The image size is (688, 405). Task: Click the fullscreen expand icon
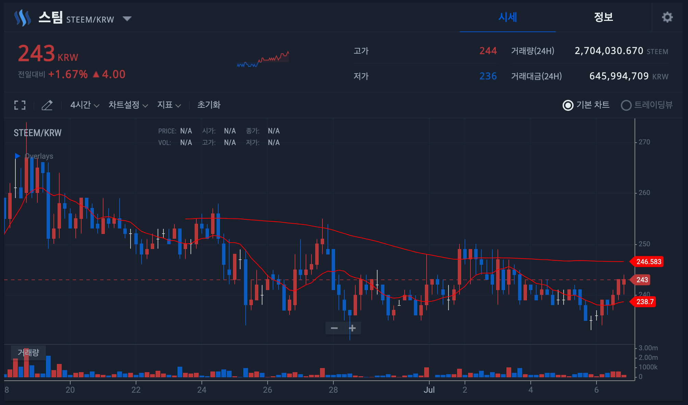20,105
